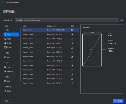
Task: Download HarmonyOS 6.0.2(22) image
Action: (72, 43)
